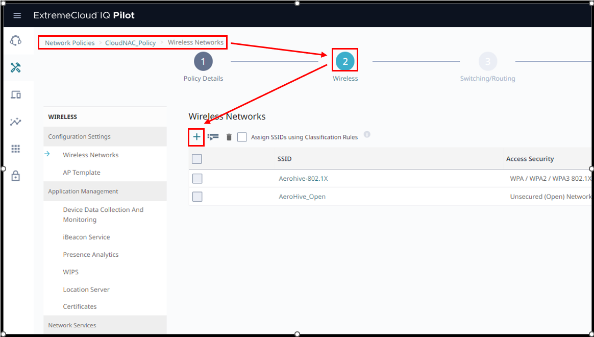Open Presence Analytics settings
This screenshot has height=337, width=594.
(90, 255)
